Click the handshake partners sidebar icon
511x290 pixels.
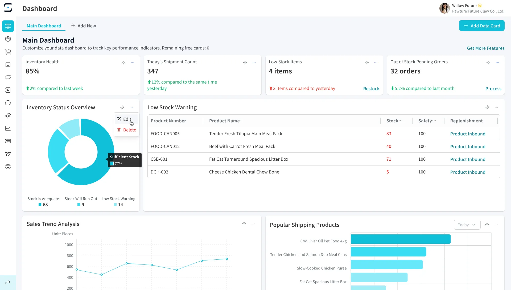pos(8,154)
